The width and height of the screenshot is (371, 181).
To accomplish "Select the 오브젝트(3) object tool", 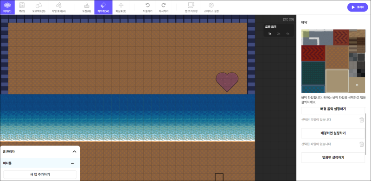I will (39, 7).
